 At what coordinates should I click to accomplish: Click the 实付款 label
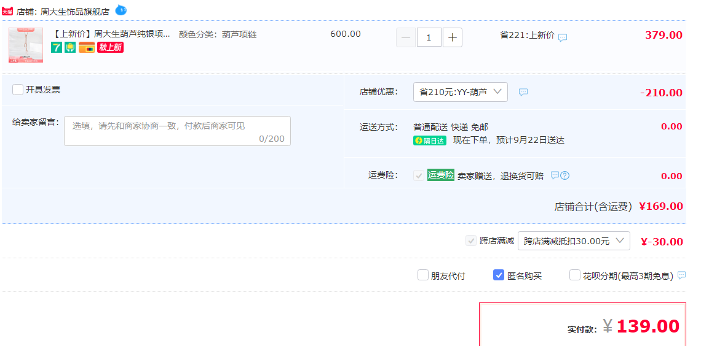pos(582,329)
